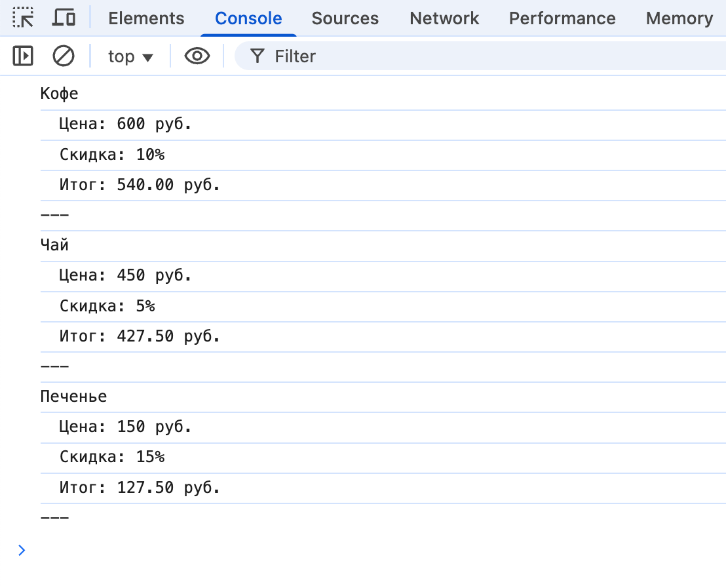Select the Итог: 540.00 руб. log line
Screen dimensions: 726x586
point(140,186)
